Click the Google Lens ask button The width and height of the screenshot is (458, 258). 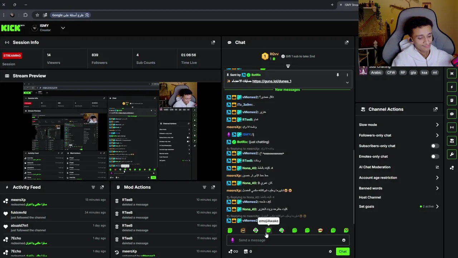coord(70,15)
